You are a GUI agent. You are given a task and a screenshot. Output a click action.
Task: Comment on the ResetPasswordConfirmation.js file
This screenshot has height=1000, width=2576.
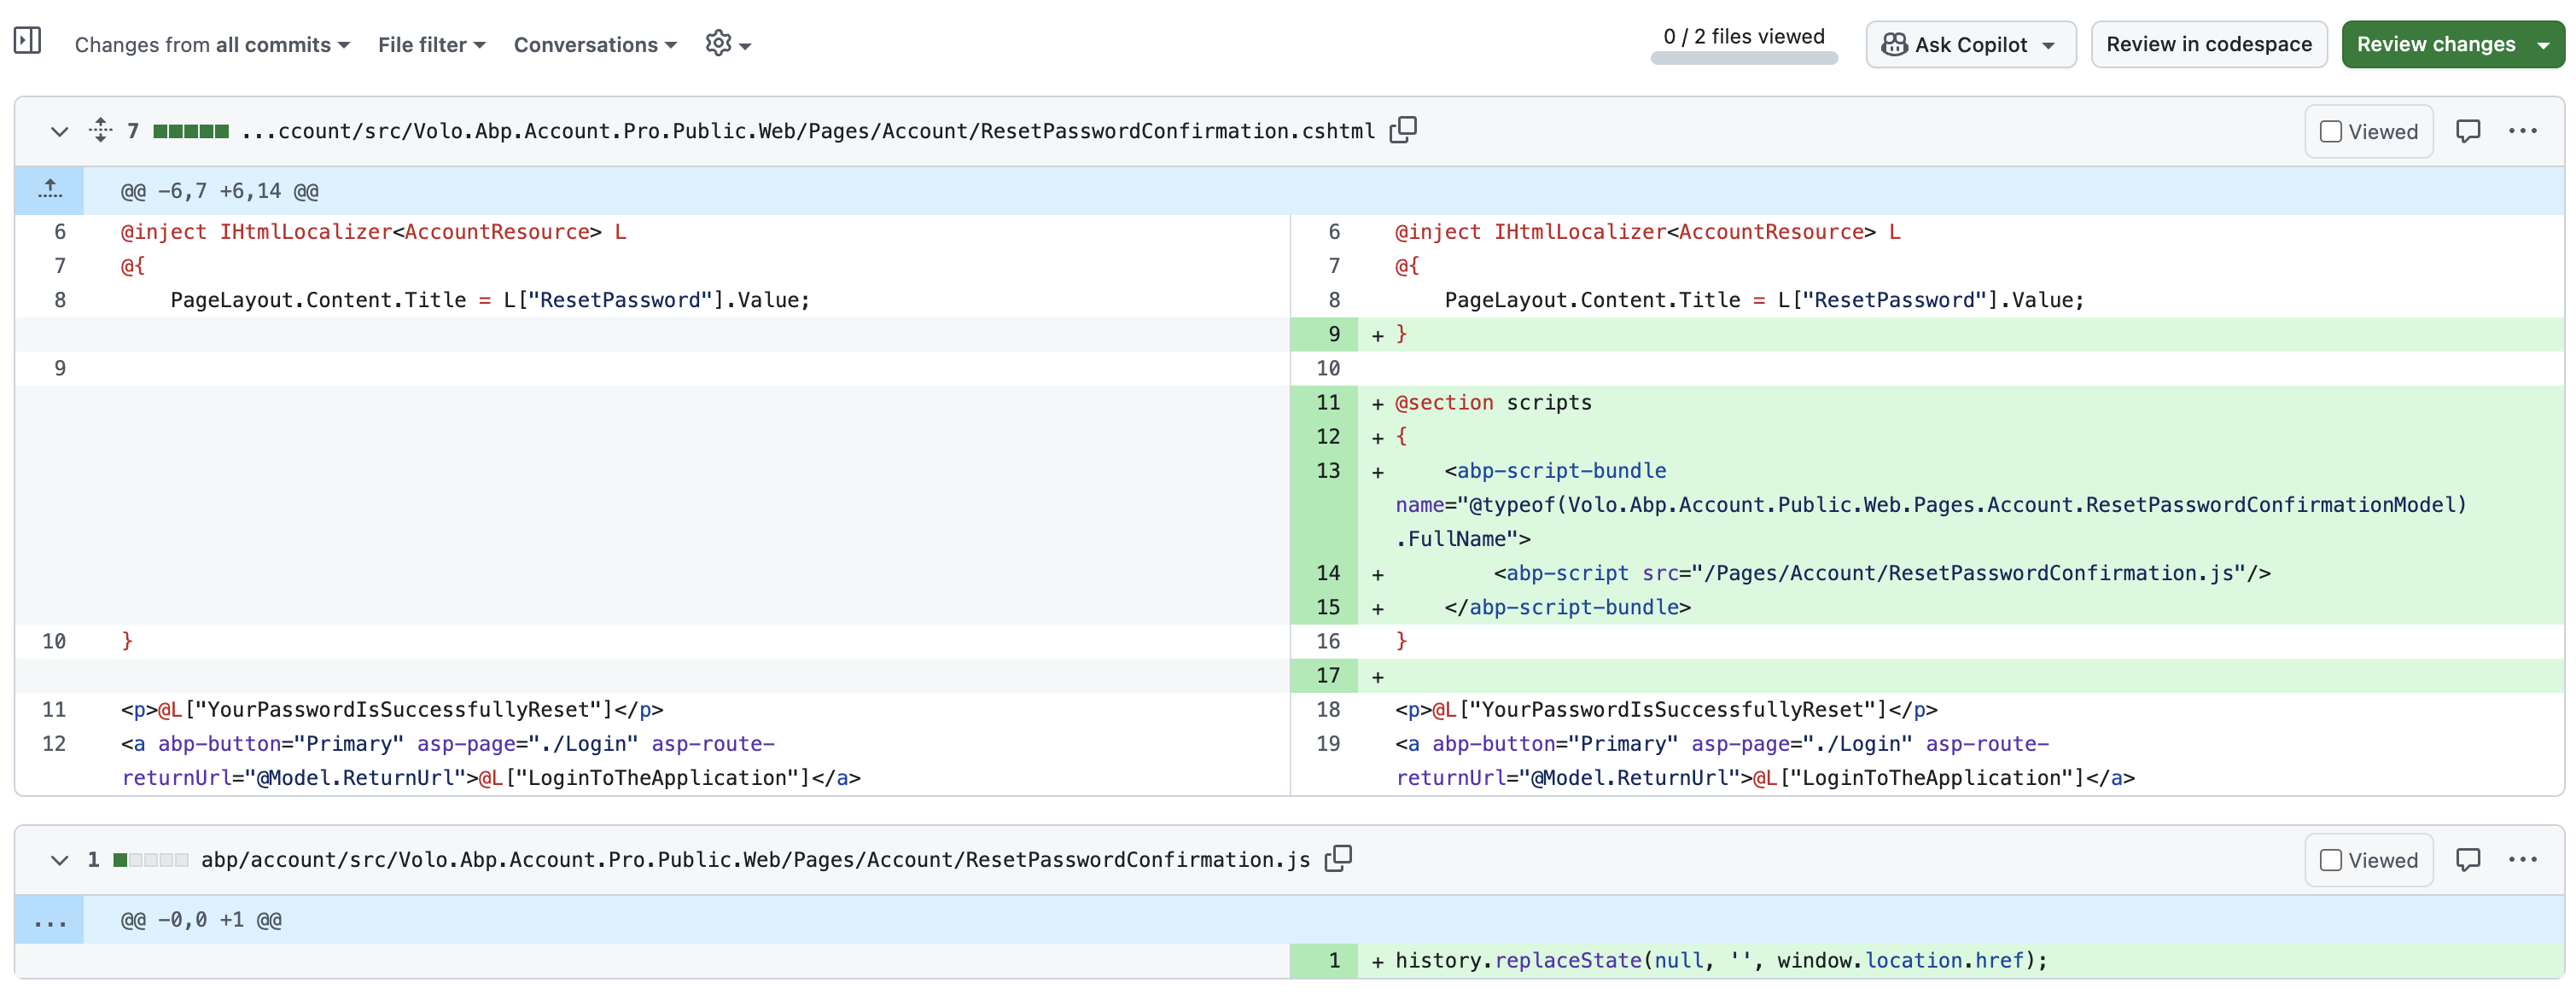(2467, 860)
